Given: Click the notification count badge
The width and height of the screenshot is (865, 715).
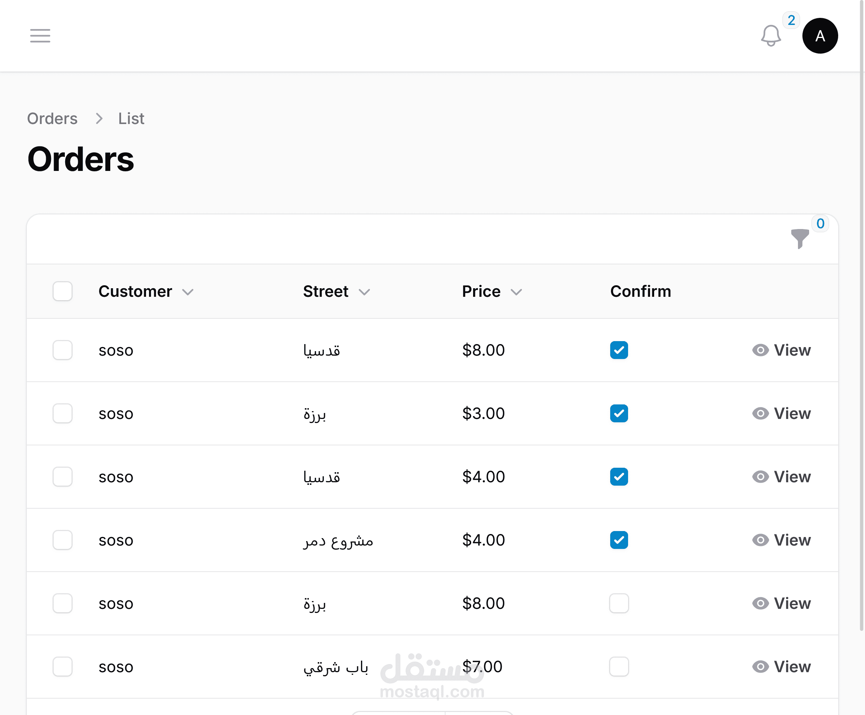Looking at the screenshot, I should pos(791,20).
